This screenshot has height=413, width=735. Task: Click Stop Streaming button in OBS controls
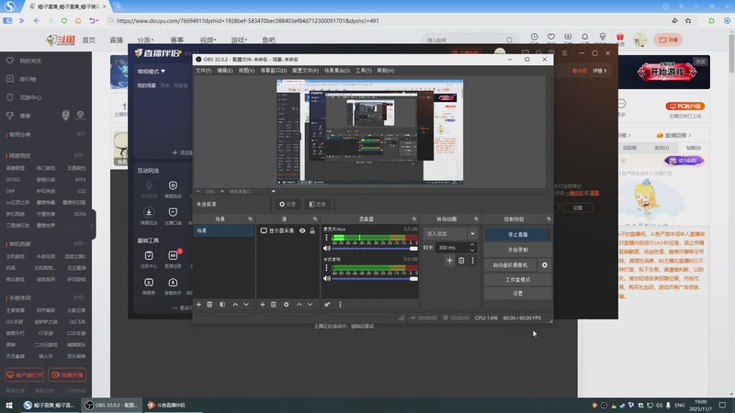pos(517,234)
